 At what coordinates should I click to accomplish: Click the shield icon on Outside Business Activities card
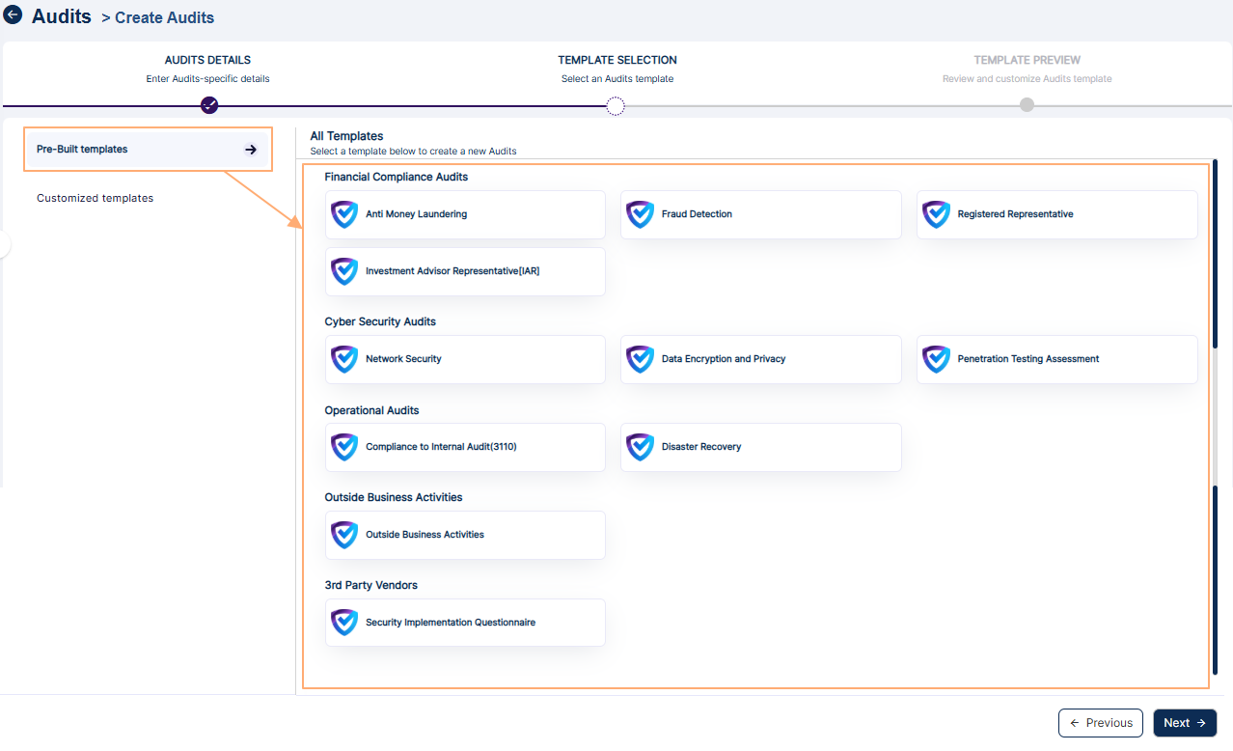tap(344, 535)
